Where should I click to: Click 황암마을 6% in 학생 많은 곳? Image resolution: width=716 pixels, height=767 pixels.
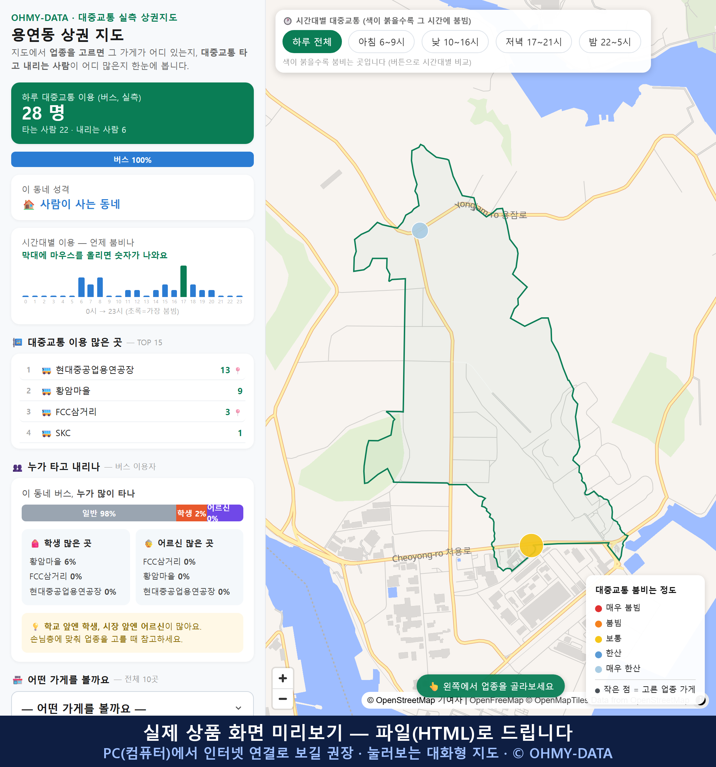[x=53, y=562]
